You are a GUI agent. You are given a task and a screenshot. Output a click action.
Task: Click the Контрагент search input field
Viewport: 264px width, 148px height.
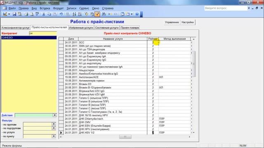tap(43, 33)
